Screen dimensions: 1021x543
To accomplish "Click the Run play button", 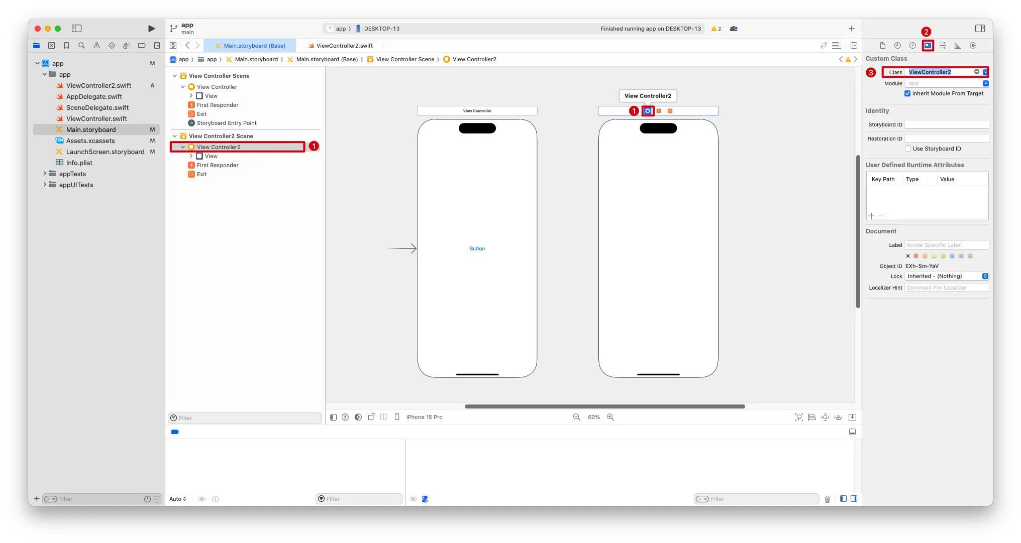I will tap(151, 29).
